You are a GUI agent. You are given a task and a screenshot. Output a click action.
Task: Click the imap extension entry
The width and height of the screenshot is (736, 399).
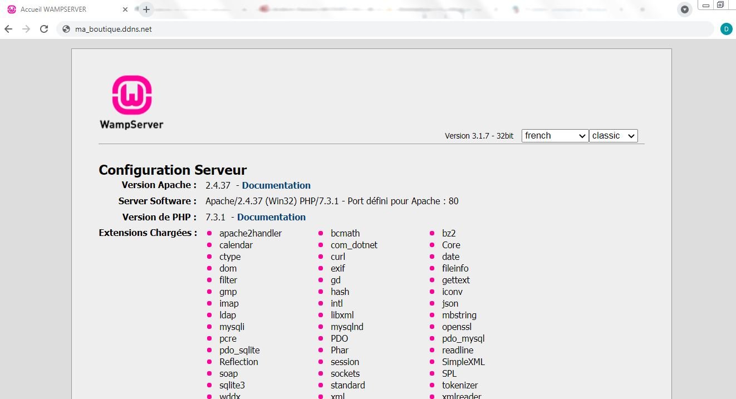[229, 303]
